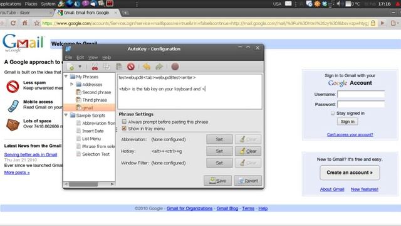
Task: Enable Always prompt before pasting this phrase
Action: pyautogui.click(x=124, y=122)
